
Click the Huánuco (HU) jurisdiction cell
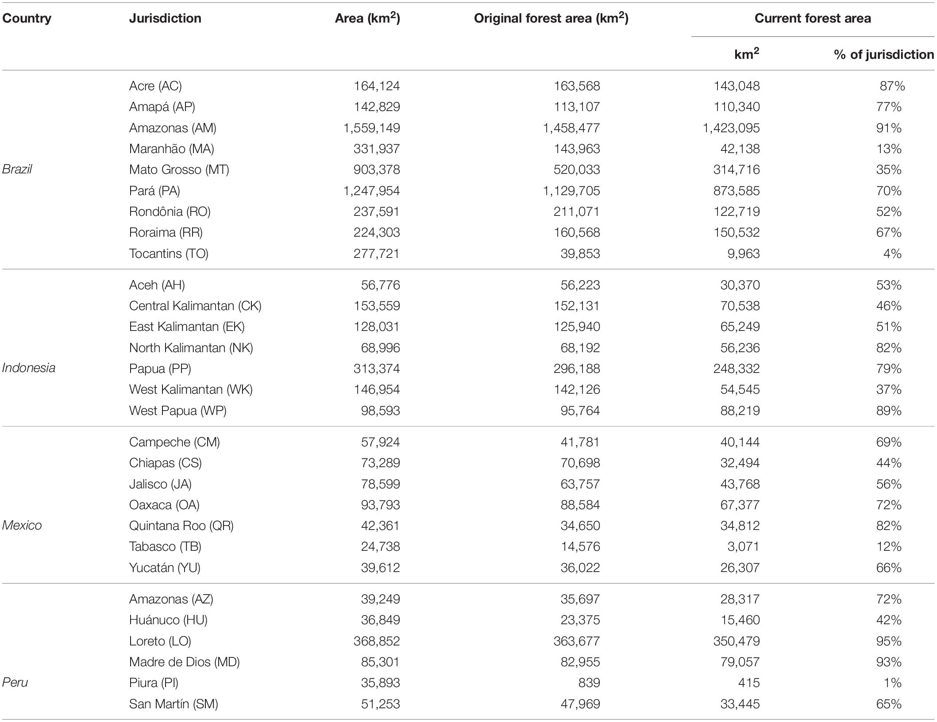(168, 620)
